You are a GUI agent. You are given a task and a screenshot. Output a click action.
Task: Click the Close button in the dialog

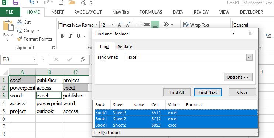(242, 92)
